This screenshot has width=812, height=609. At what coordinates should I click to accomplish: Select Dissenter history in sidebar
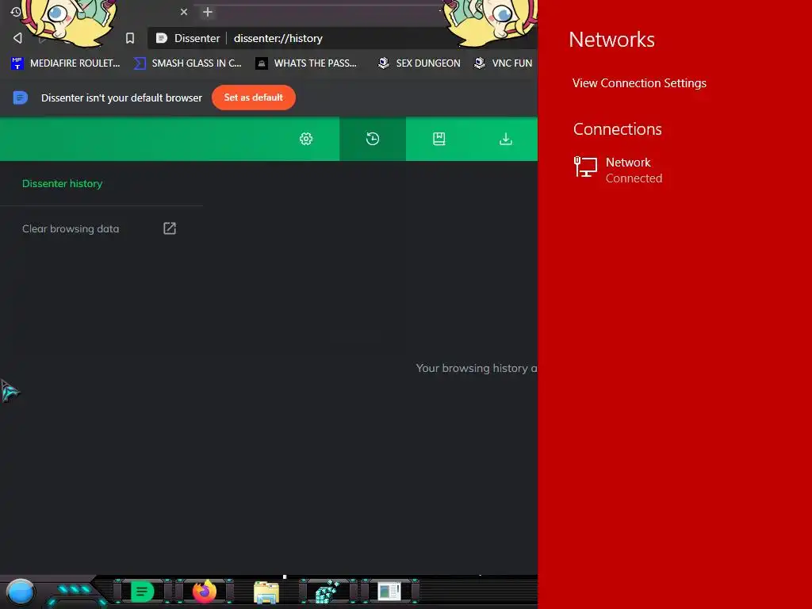62,183
